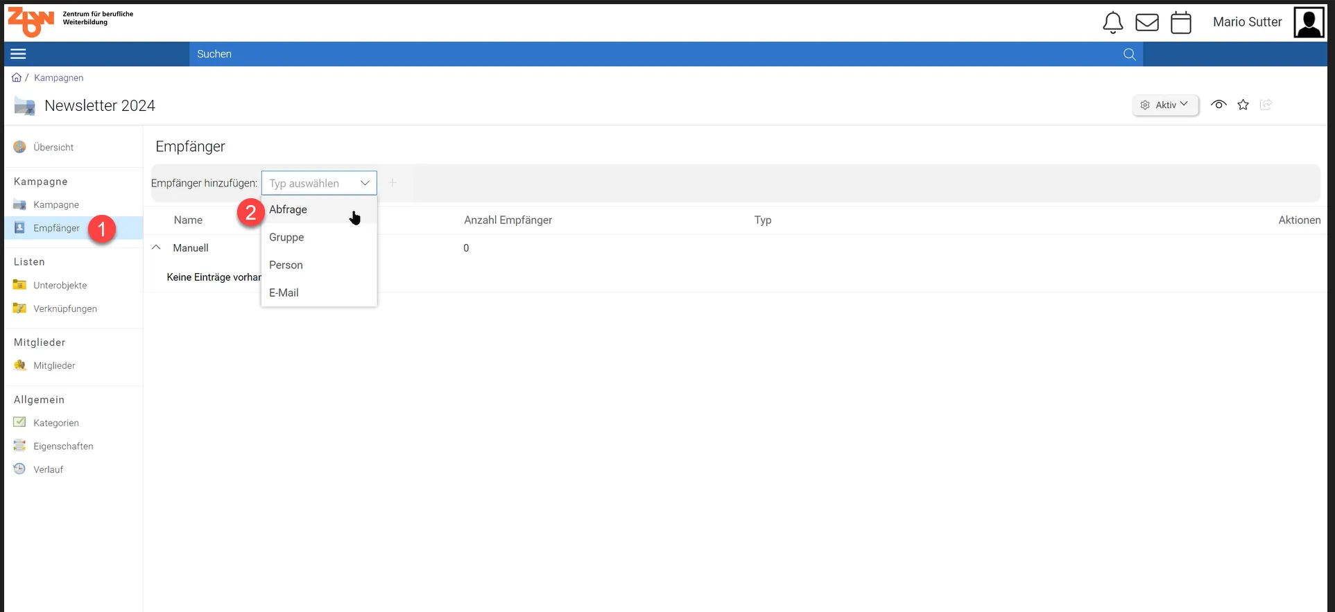The height and width of the screenshot is (612, 1335).
Task: Choose E-Mail from the dropdown list
Action: tap(319, 292)
